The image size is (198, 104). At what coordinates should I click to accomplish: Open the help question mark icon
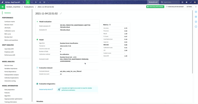(186, 2)
